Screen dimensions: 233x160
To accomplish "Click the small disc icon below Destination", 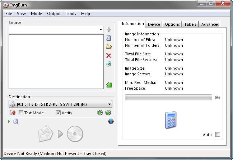I will pyautogui.click(x=15, y=121).
